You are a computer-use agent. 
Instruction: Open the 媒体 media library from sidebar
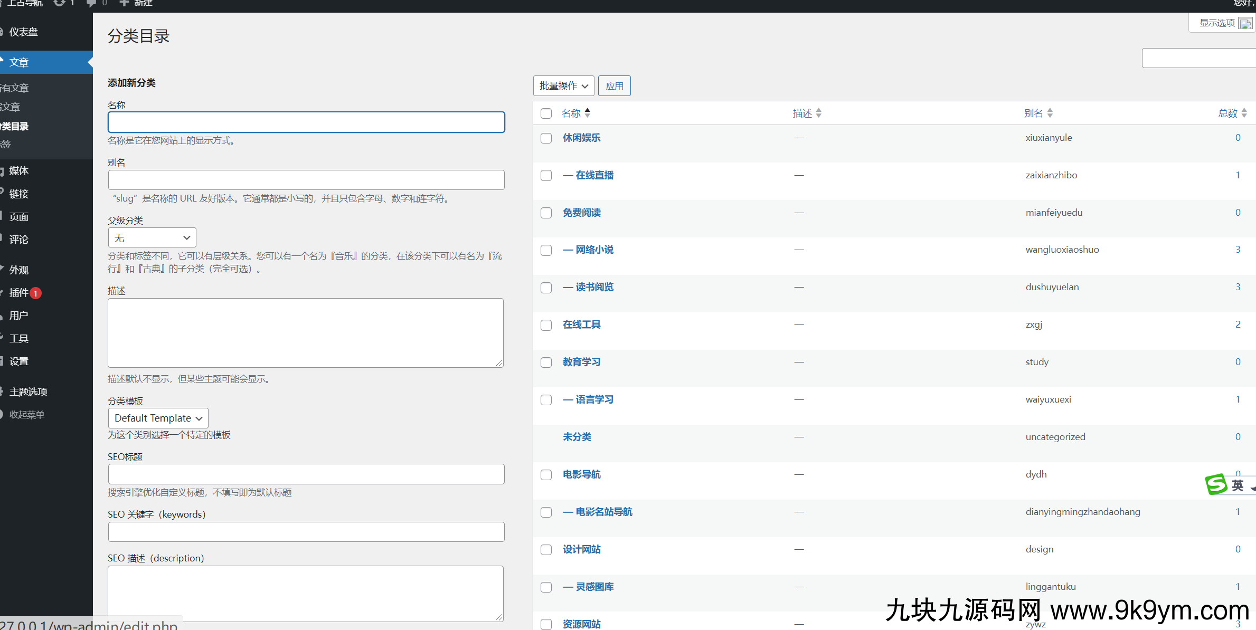tap(19, 170)
